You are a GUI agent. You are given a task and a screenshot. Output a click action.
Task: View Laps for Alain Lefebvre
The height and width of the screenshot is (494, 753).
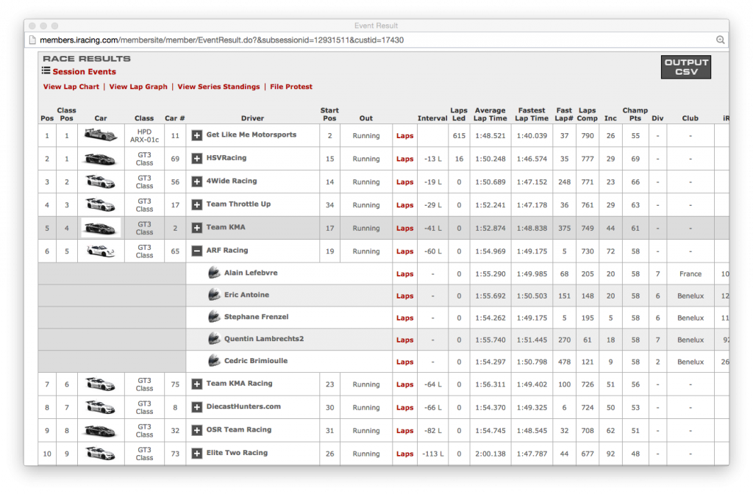pyautogui.click(x=405, y=273)
